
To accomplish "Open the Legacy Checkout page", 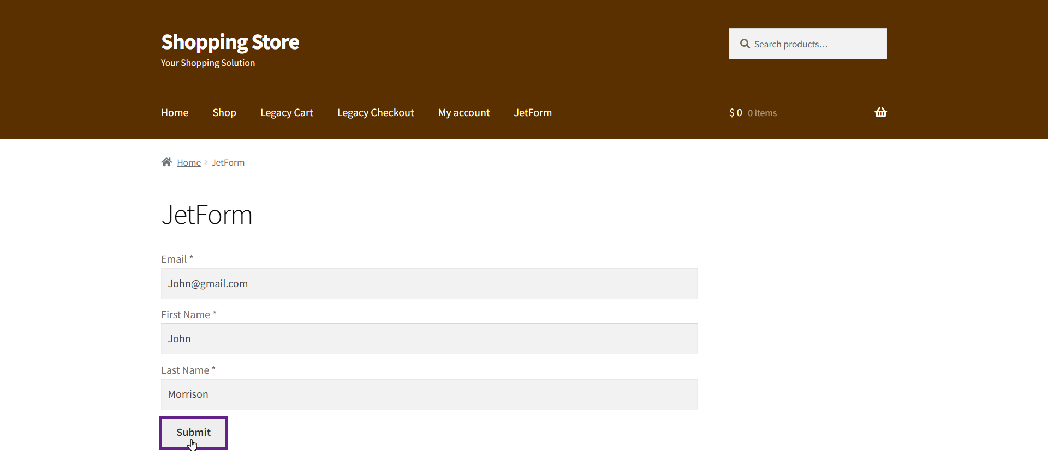I will click(376, 112).
